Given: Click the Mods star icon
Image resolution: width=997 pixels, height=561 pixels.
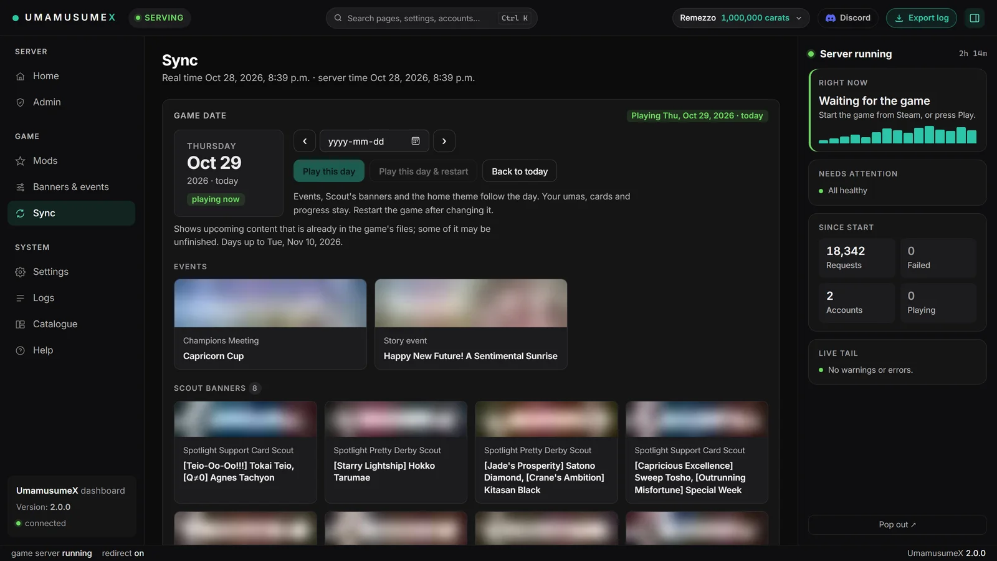Looking at the screenshot, I should click(20, 161).
